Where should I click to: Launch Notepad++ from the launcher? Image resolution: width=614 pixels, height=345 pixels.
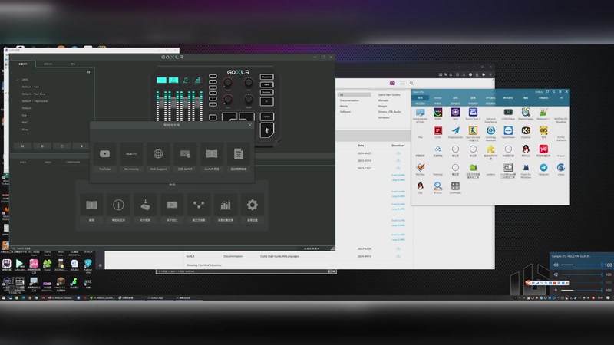543,114
